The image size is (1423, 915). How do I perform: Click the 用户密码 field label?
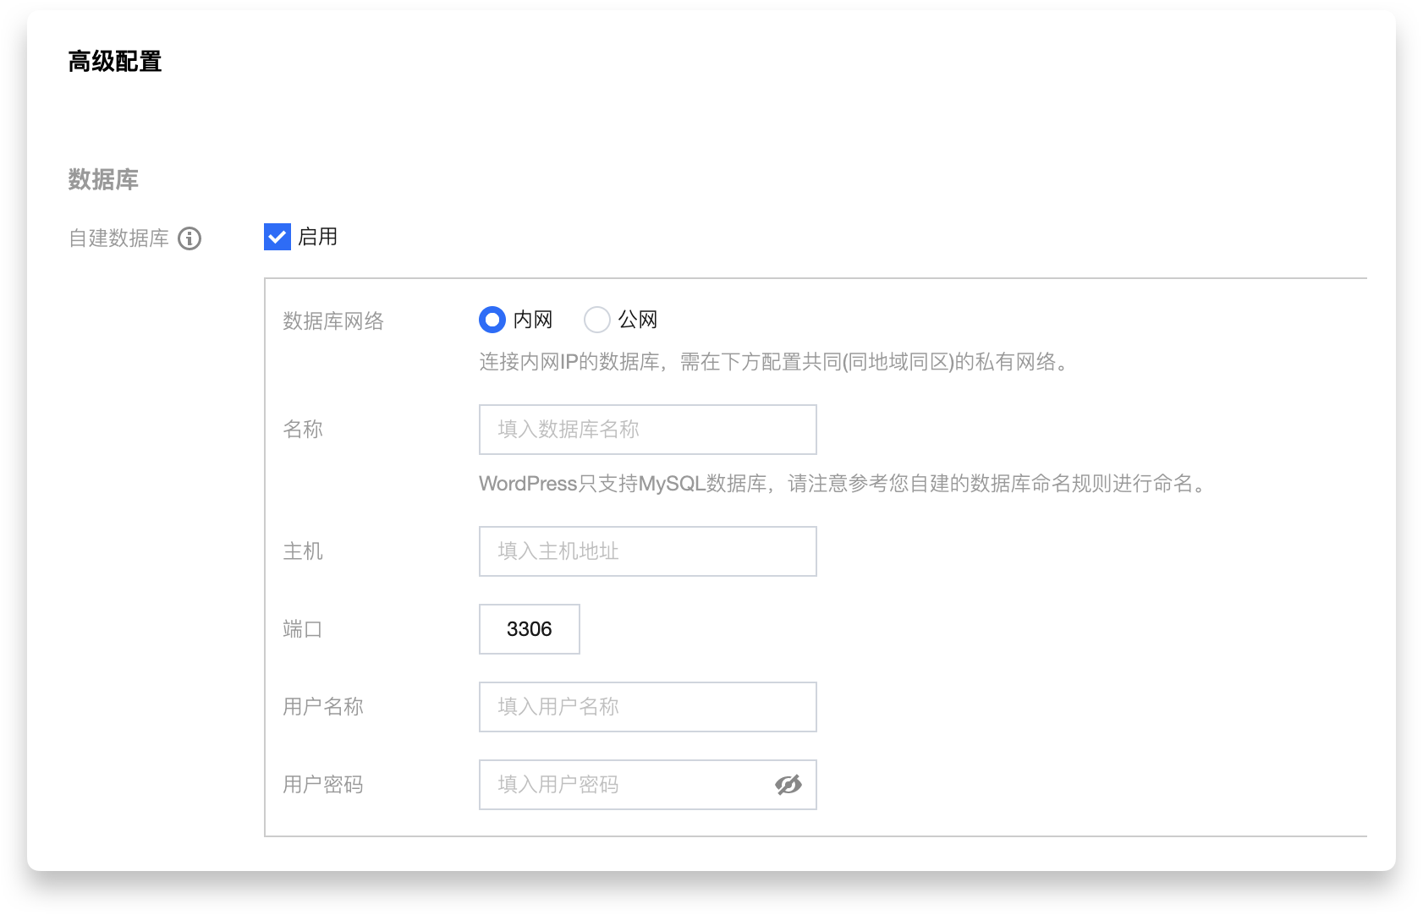tap(323, 785)
